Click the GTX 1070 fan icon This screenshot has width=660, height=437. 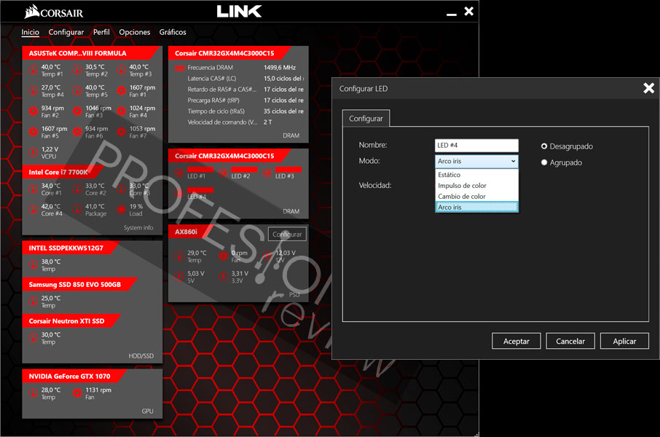click(77, 393)
